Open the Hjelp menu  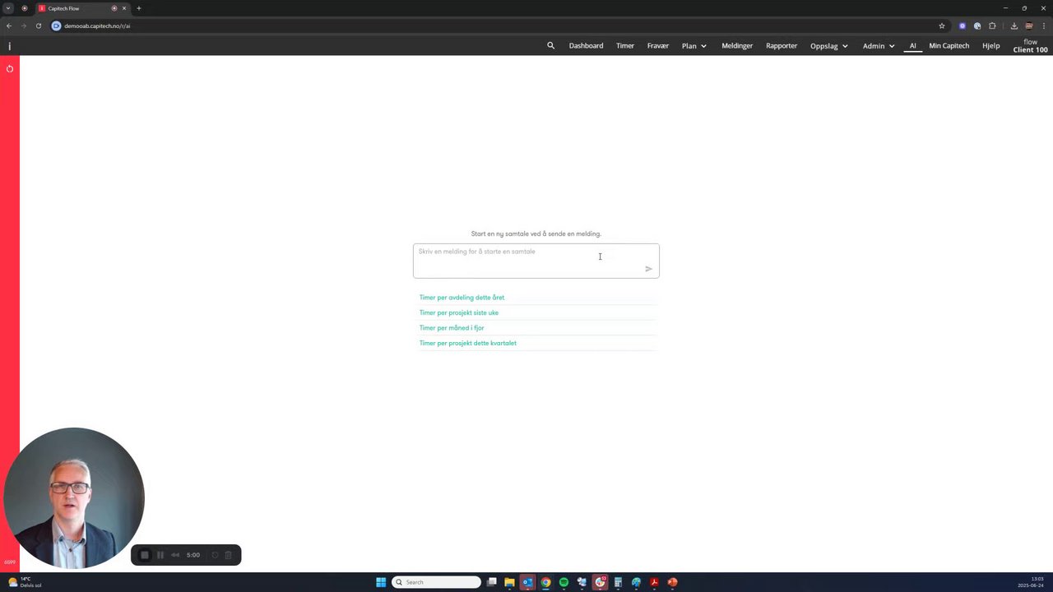(x=991, y=46)
